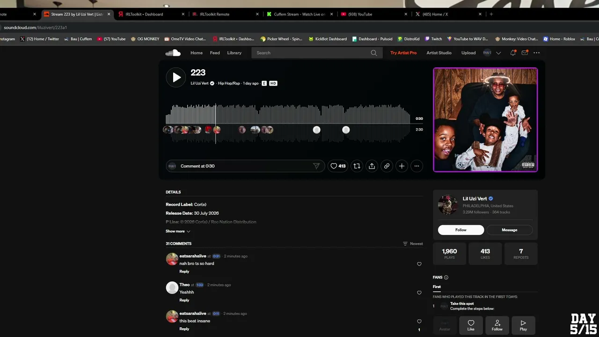Expand Show more in Details

(178, 231)
